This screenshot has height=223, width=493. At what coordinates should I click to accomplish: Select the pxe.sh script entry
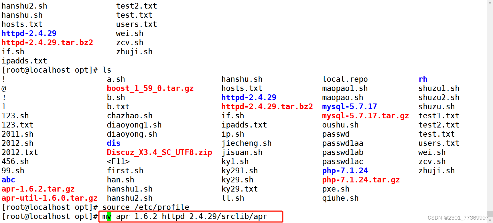pyautogui.click(x=336, y=189)
